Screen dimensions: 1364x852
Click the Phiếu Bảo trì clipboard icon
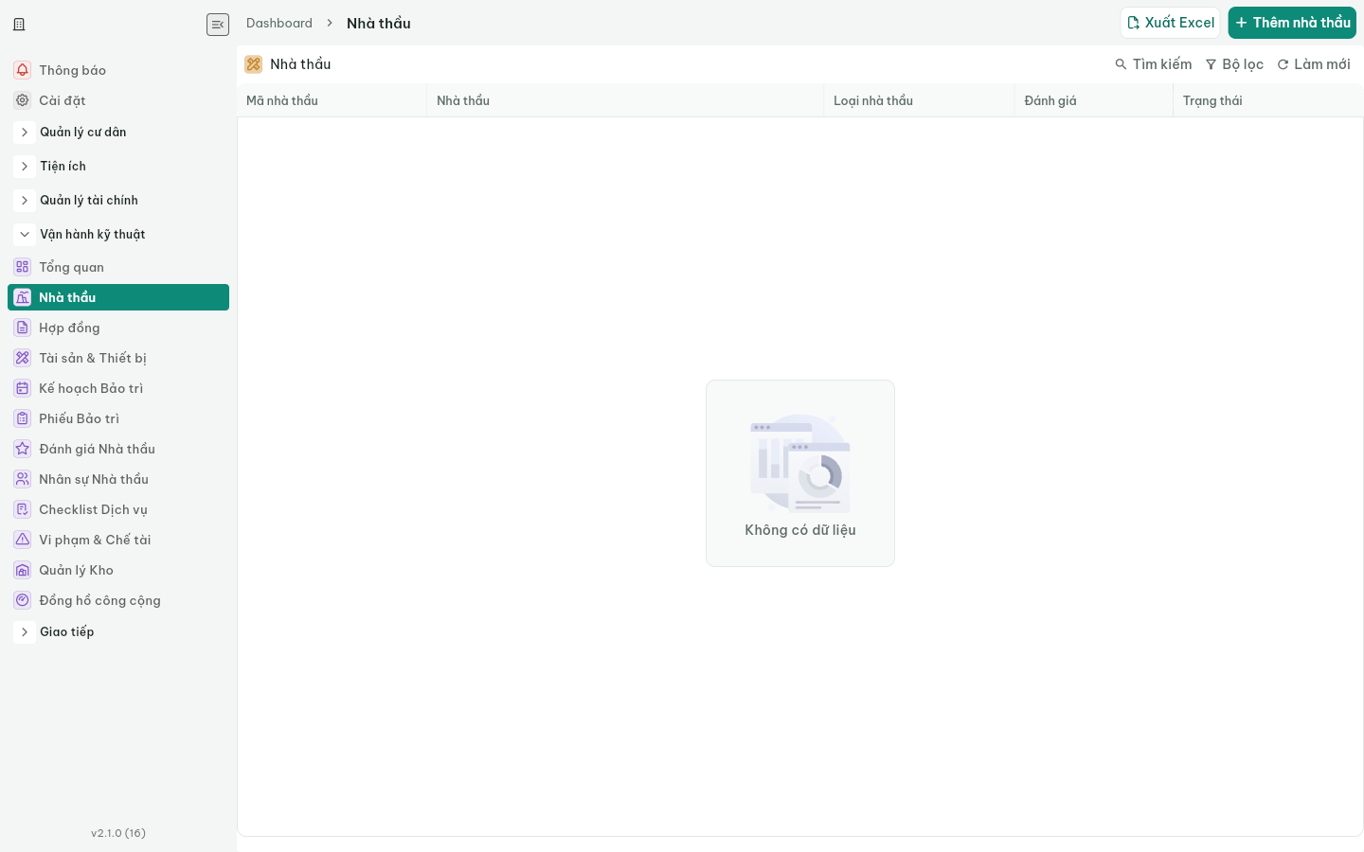coord(23,418)
